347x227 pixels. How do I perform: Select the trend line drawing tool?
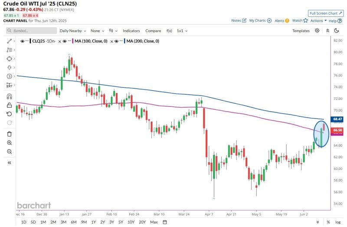point(9,41)
